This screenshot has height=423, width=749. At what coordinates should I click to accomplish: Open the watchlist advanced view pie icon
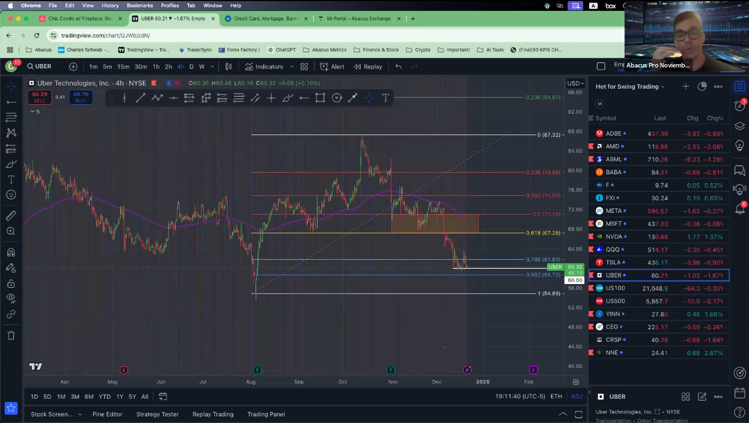[x=702, y=87]
